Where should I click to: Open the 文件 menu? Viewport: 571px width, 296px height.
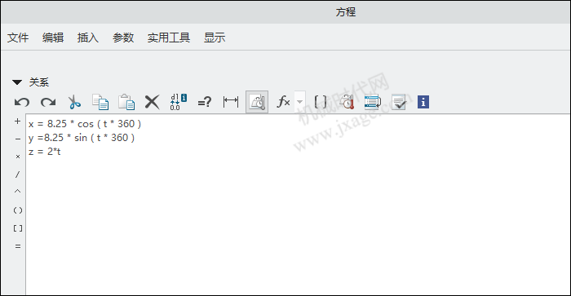point(18,38)
